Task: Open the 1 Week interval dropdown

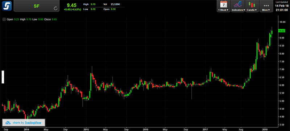Action: (x=223, y=6)
